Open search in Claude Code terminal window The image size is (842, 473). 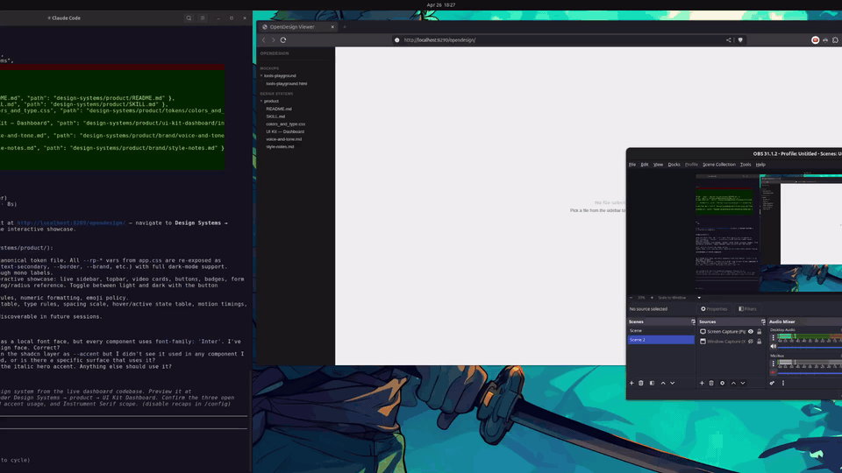pyautogui.click(x=189, y=18)
